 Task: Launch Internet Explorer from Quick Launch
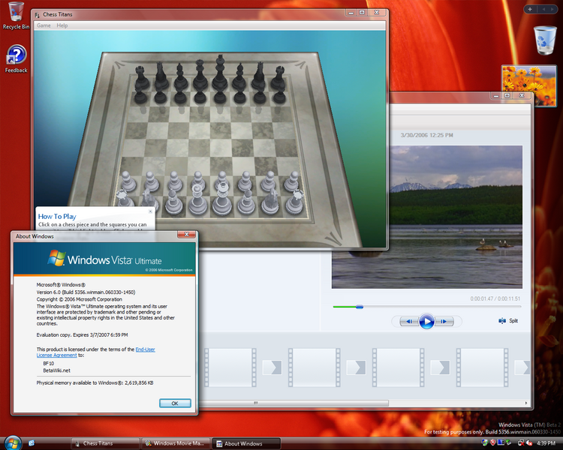click(x=32, y=443)
